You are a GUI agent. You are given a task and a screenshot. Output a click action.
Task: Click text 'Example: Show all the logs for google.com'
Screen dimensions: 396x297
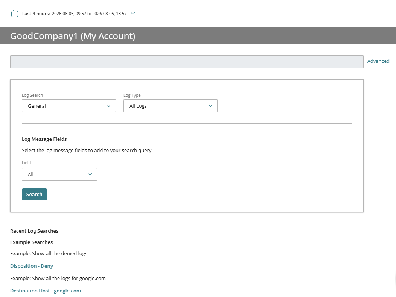point(58,278)
